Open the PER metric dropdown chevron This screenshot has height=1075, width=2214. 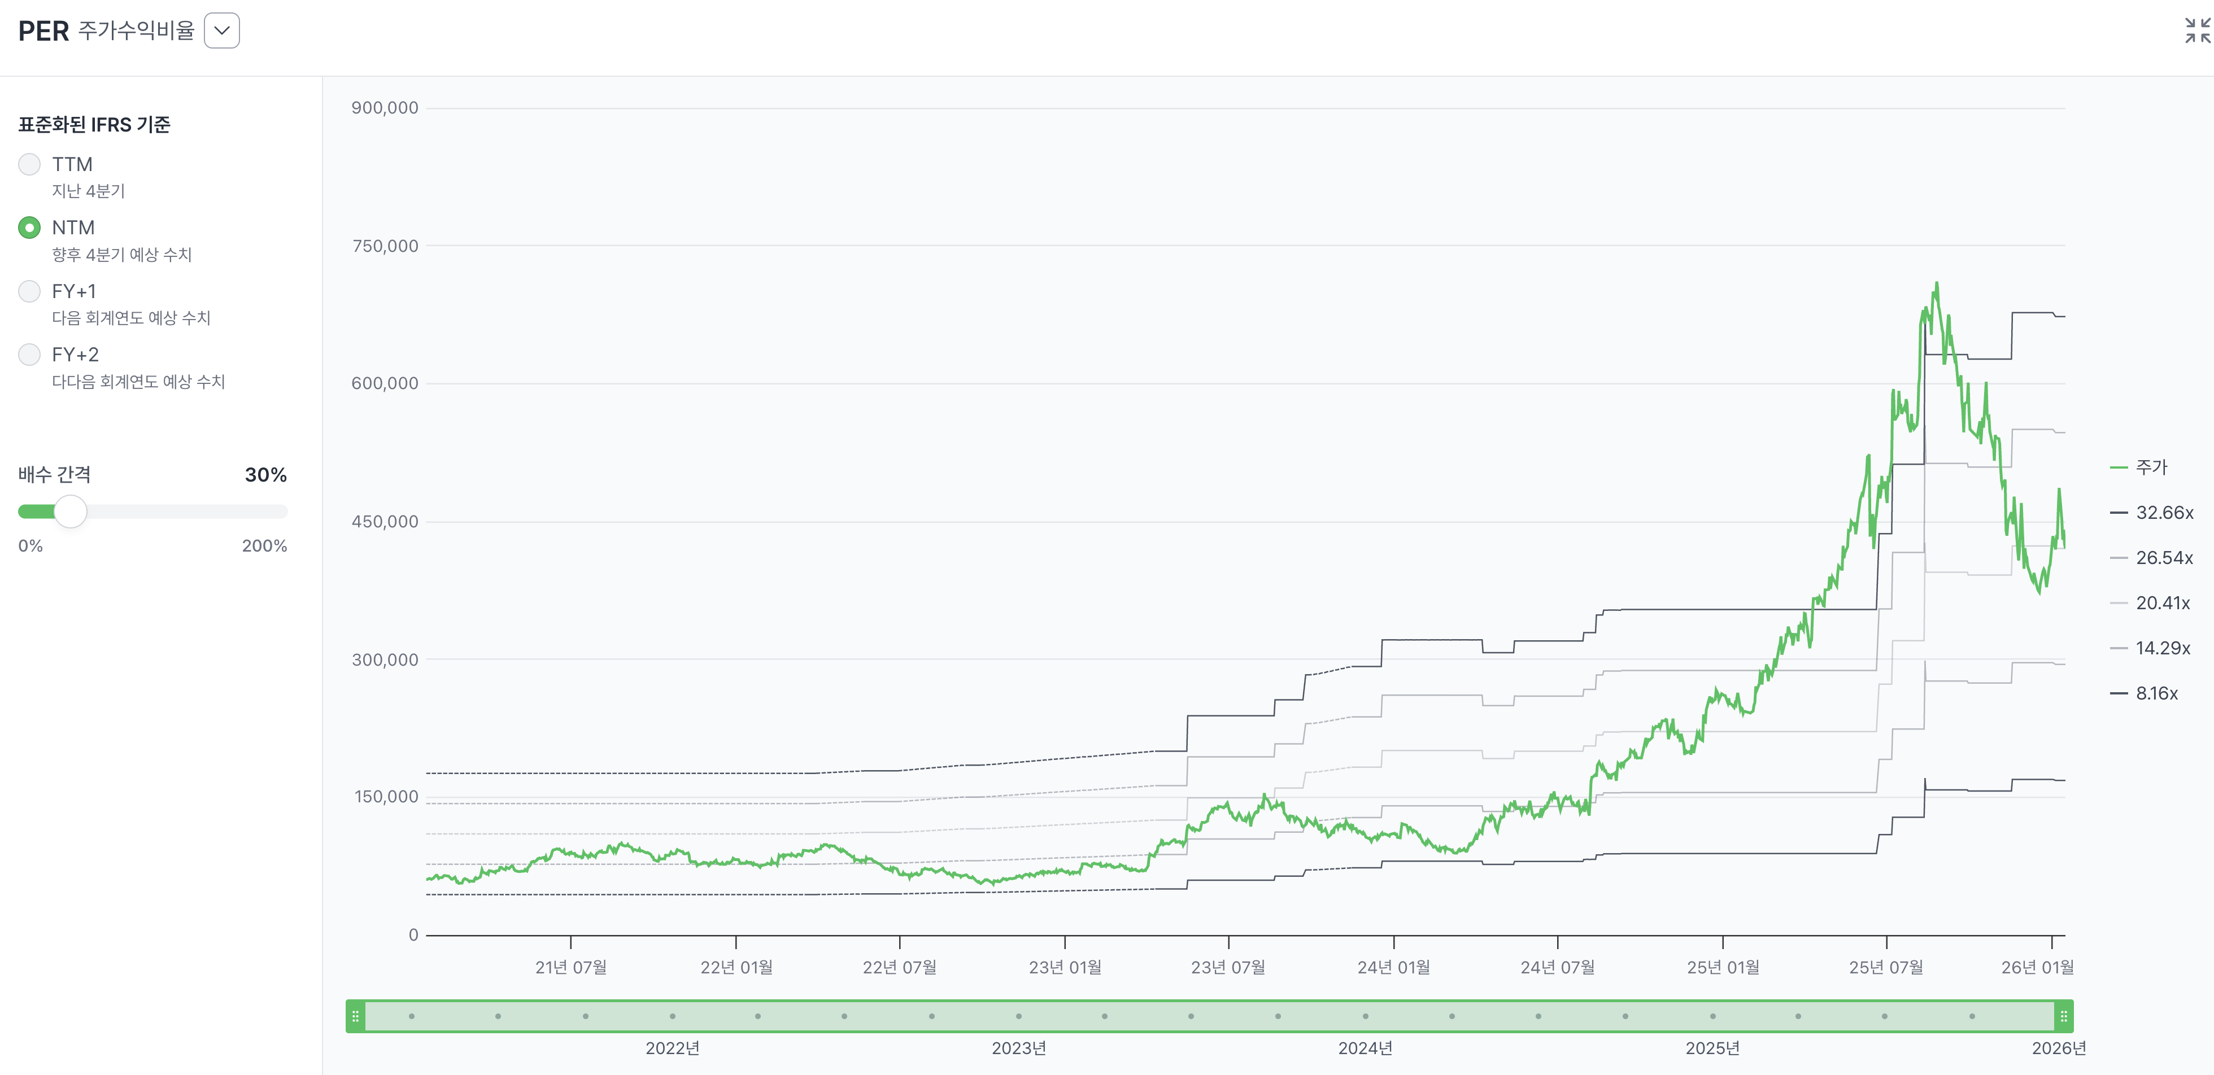tap(222, 31)
